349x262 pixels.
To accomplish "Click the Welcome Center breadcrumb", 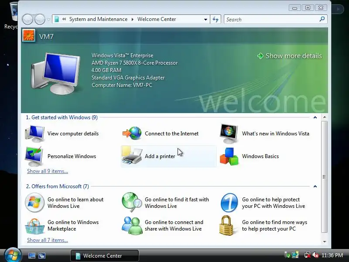I will pyautogui.click(x=157, y=19).
